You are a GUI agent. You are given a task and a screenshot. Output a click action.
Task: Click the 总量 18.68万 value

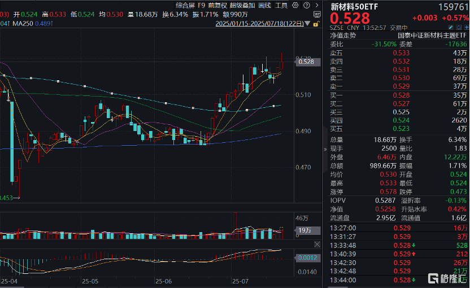tap(385, 140)
